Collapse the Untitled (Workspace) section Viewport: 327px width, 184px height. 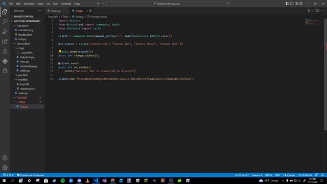(x=27, y=21)
